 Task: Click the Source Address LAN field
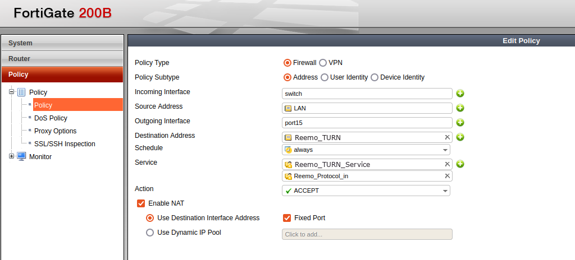click(367, 108)
